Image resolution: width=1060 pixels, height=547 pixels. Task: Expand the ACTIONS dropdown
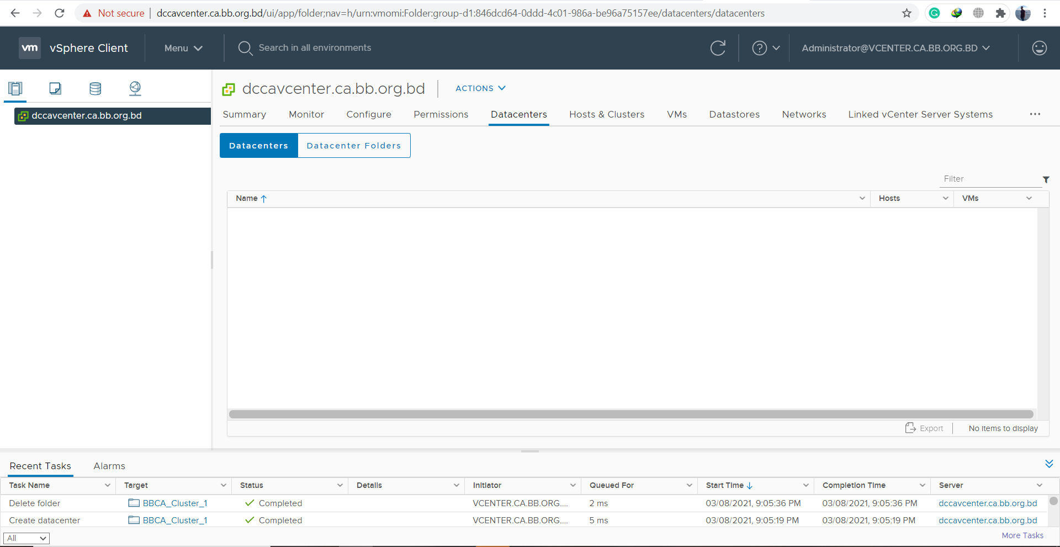tap(480, 88)
